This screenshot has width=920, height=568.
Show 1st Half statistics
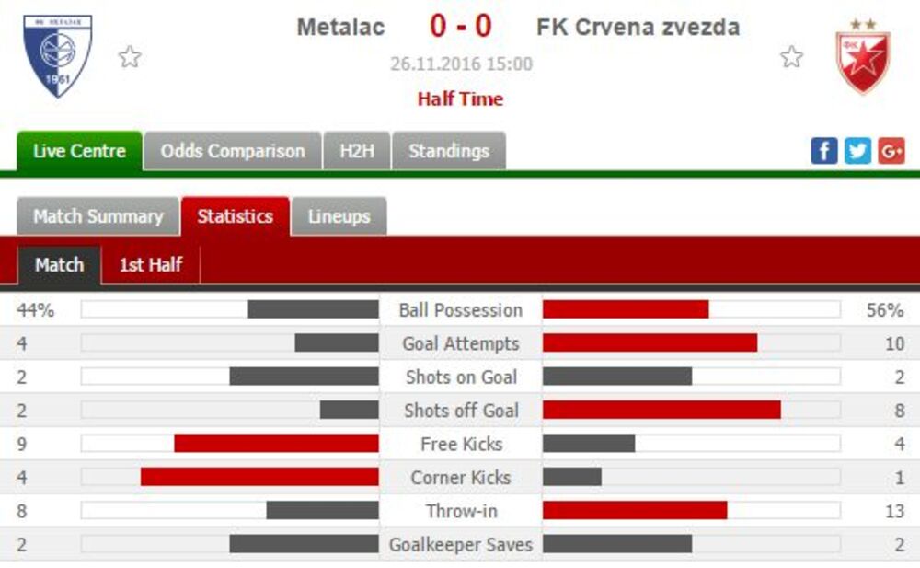click(x=151, y=264)
